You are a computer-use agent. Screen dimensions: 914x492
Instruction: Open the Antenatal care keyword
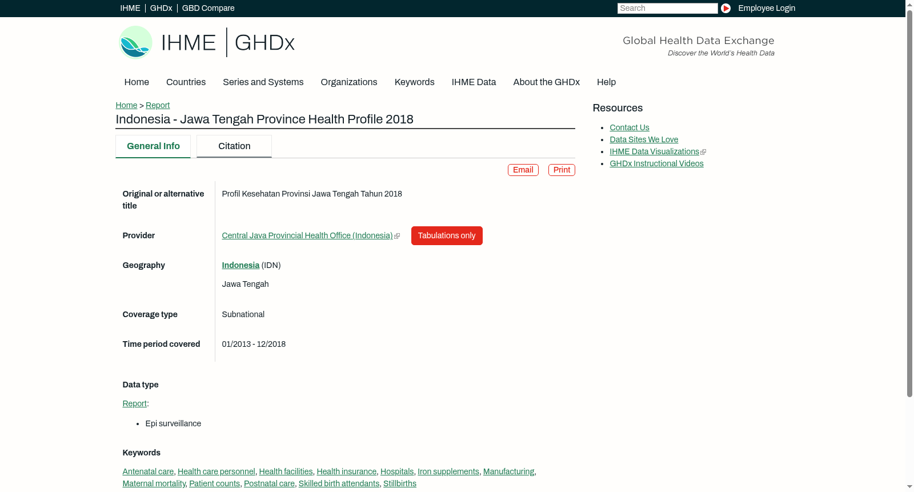148,471
